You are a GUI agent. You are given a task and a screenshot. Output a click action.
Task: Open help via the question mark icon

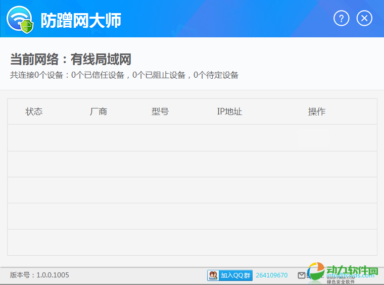pyautogui.click(x=342, y=19)
